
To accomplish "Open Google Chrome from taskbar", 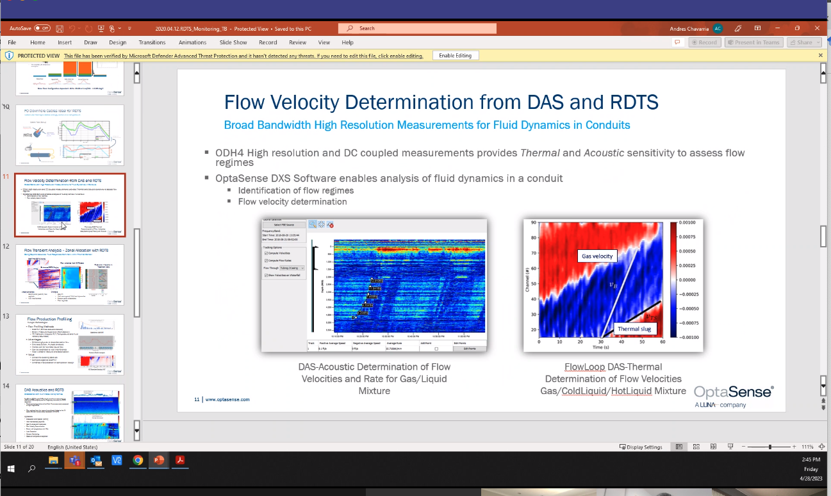I will [138, 460].
